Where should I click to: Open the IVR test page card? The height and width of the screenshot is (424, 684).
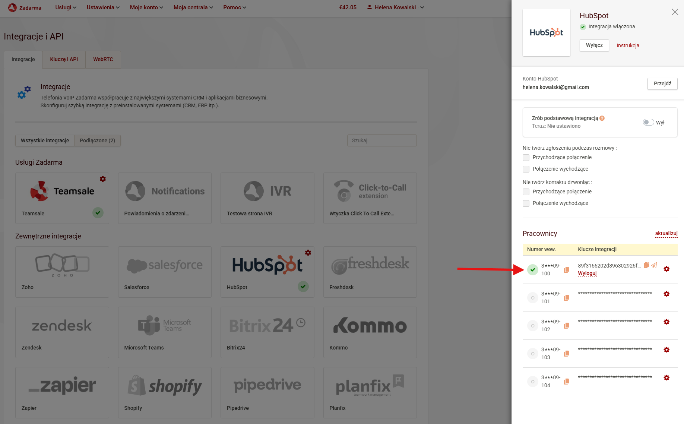[x=267, y=198]
